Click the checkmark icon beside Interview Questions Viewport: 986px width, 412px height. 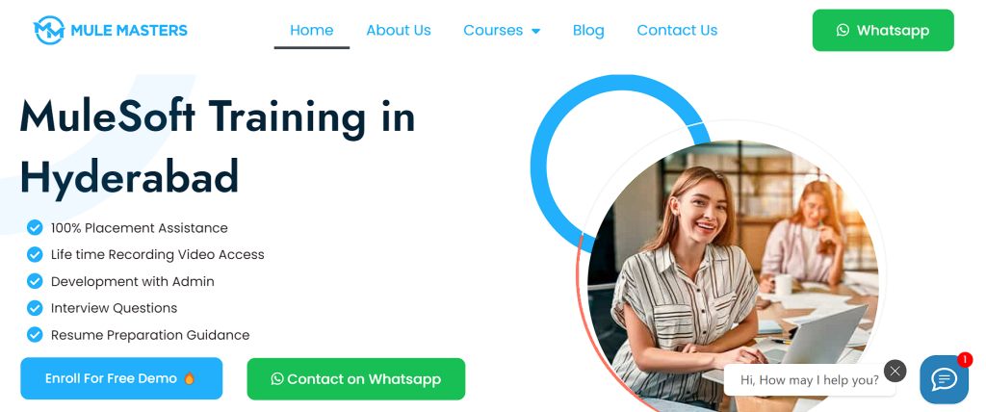(x=35, y=308)
